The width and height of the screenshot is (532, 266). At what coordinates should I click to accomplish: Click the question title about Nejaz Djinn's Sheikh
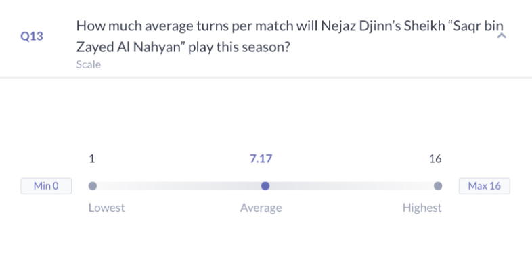(290, 37)
